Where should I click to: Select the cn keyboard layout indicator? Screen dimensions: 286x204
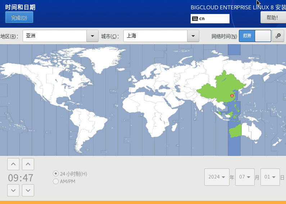coord(210,19)
